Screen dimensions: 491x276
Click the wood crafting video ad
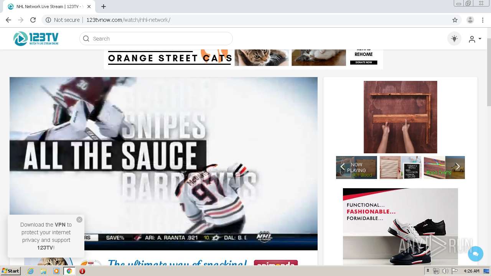(x=400, y=117)
